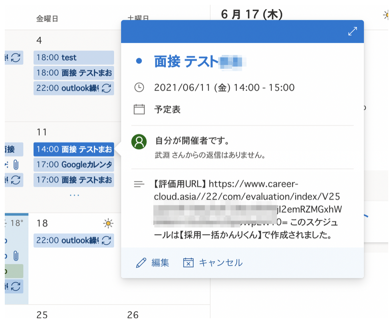Expand the event popup with the diagonal arrow icon
The image size is (389, 327).
[353, 31]
